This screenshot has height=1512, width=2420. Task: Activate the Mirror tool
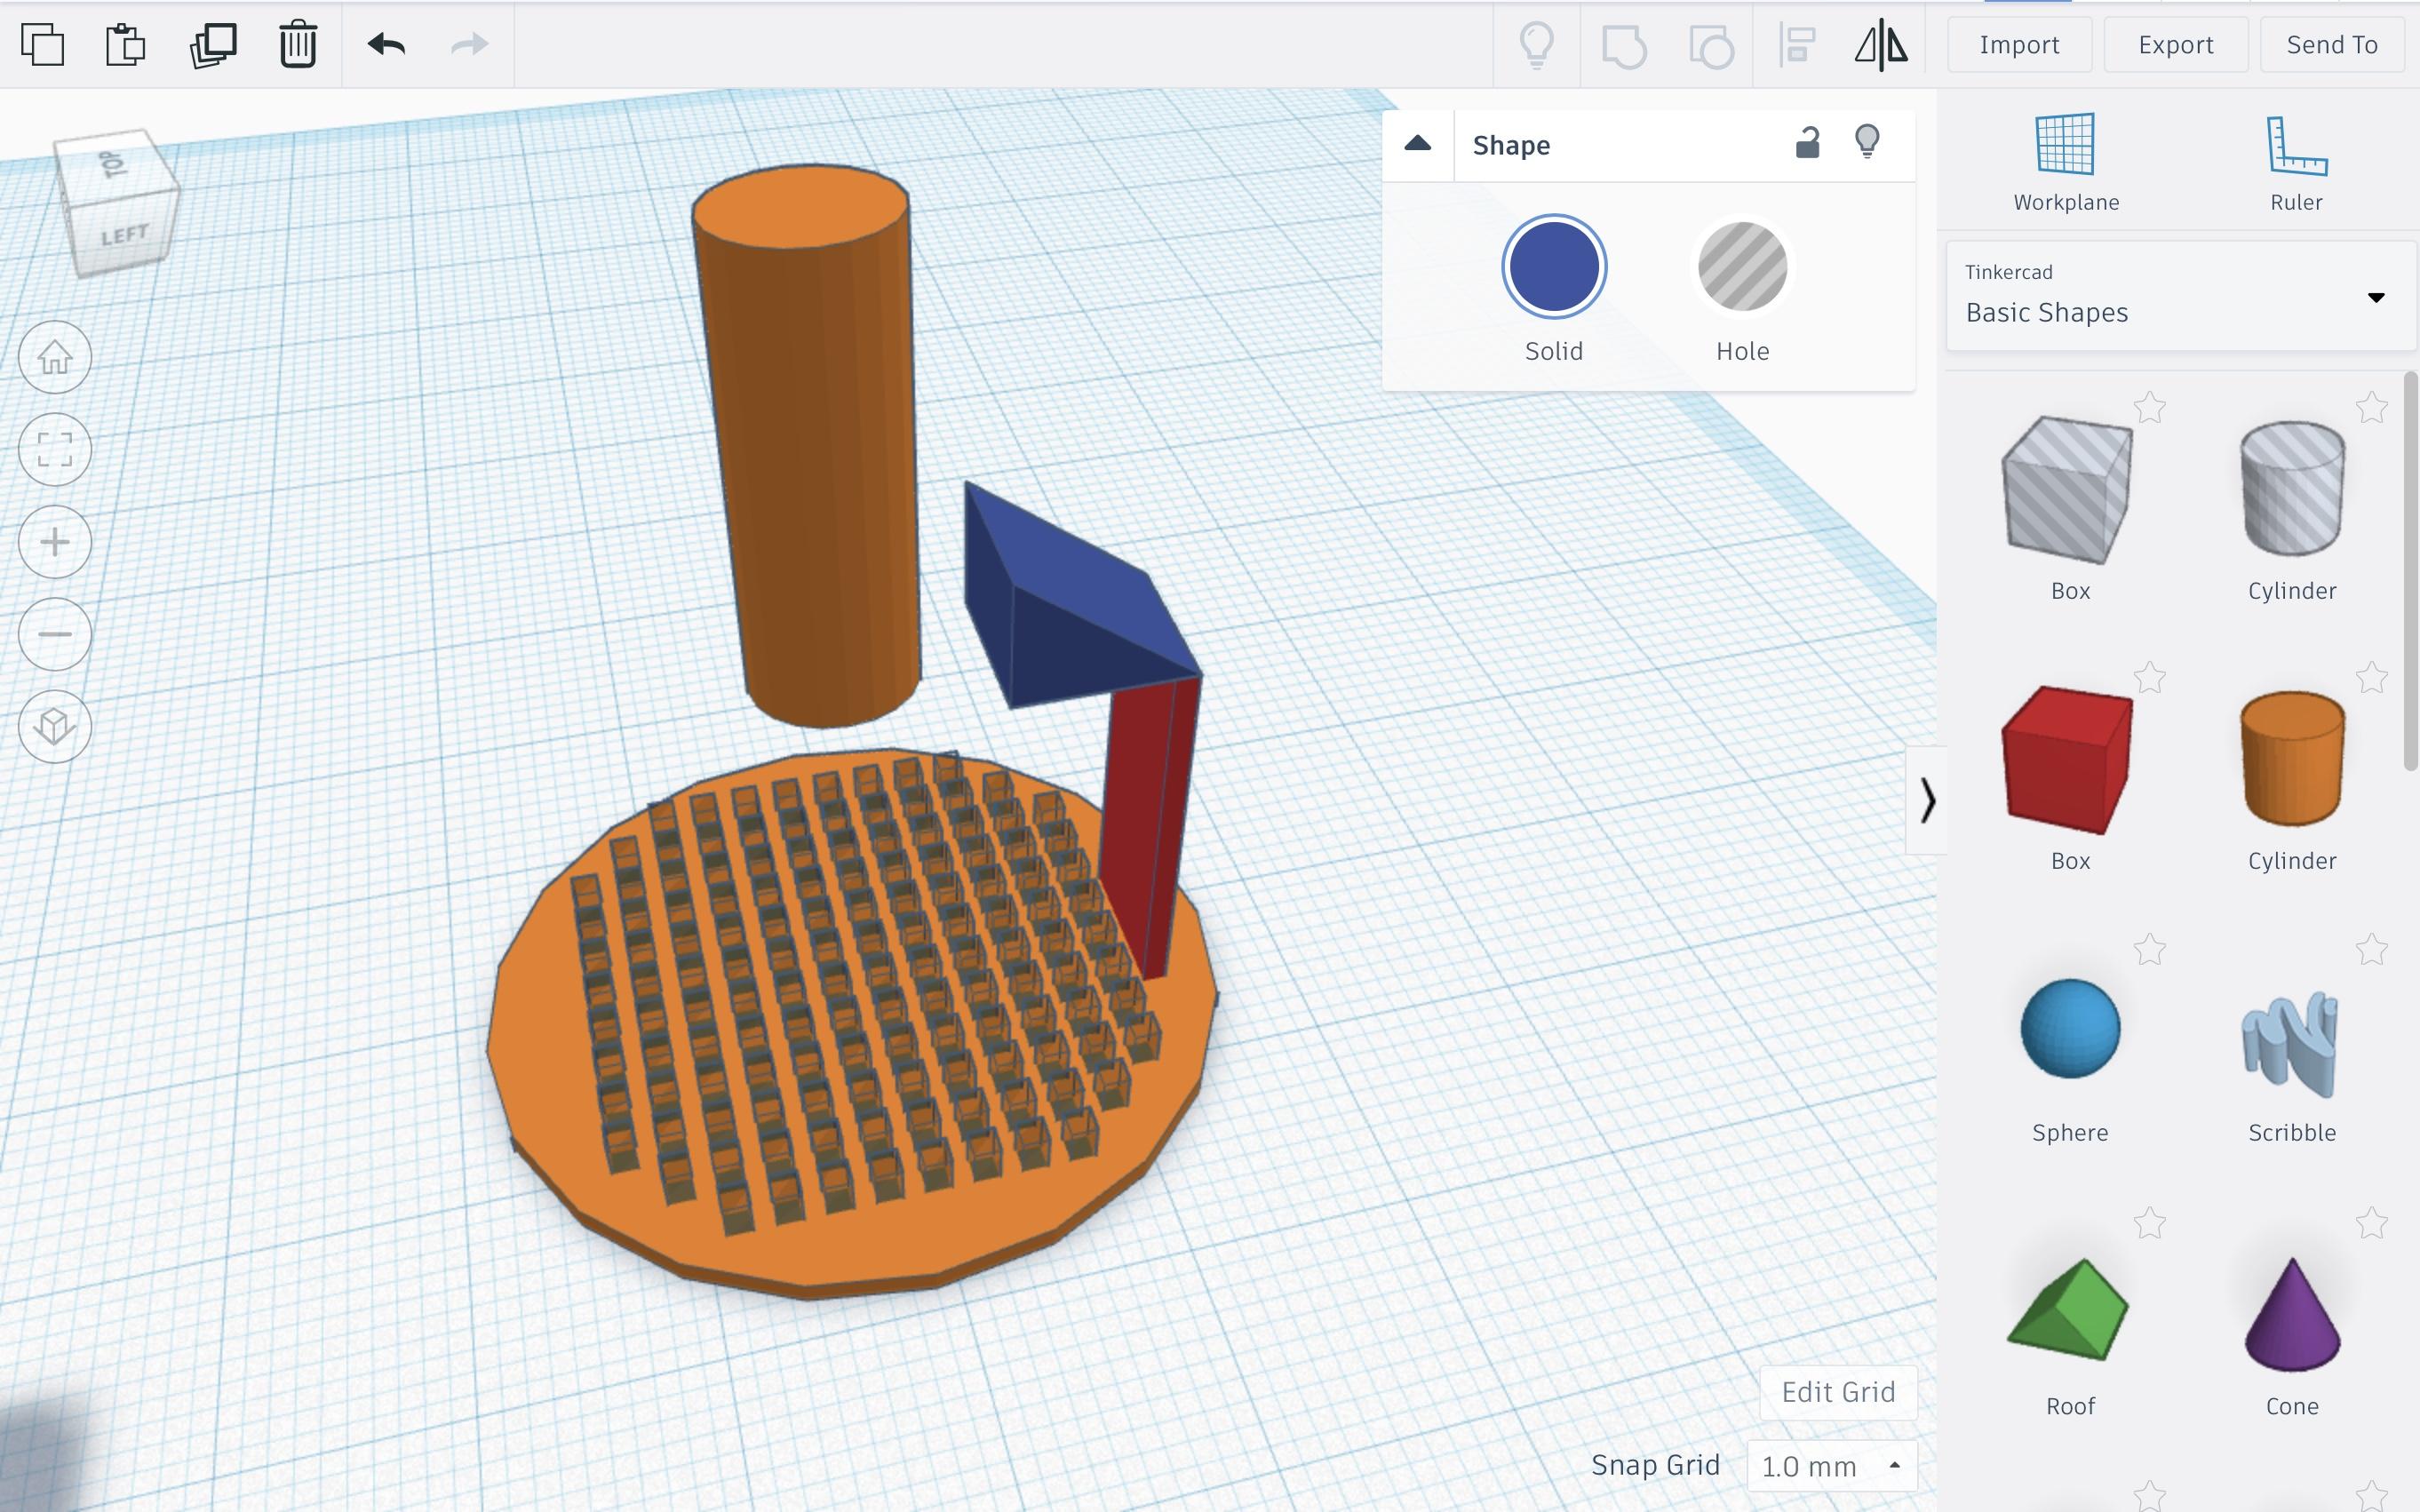(x=1881, y=45)
